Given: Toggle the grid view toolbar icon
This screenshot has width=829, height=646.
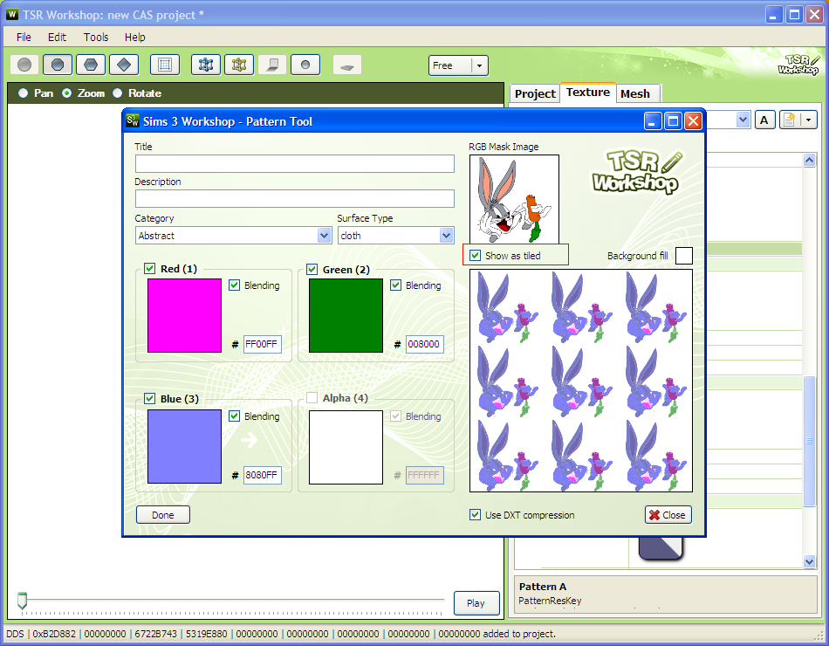Looking at the screenshot, I should (x=165, y=65).
